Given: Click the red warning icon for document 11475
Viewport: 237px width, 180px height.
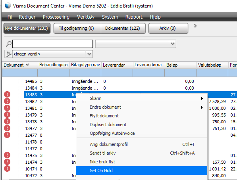Looking at the screenshot, I should 7,155.
